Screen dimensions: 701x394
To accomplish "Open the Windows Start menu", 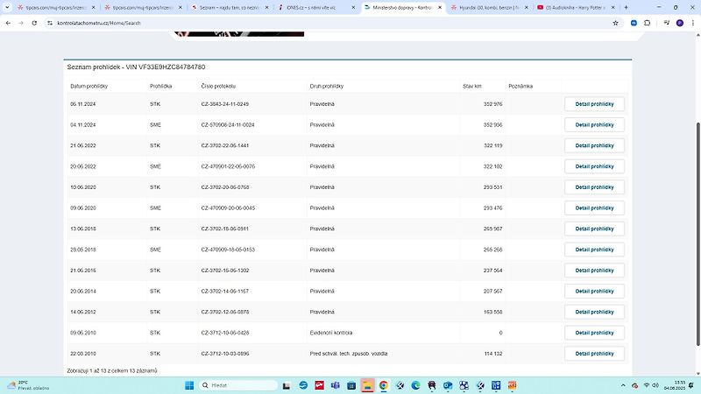I will pos(189,385).
